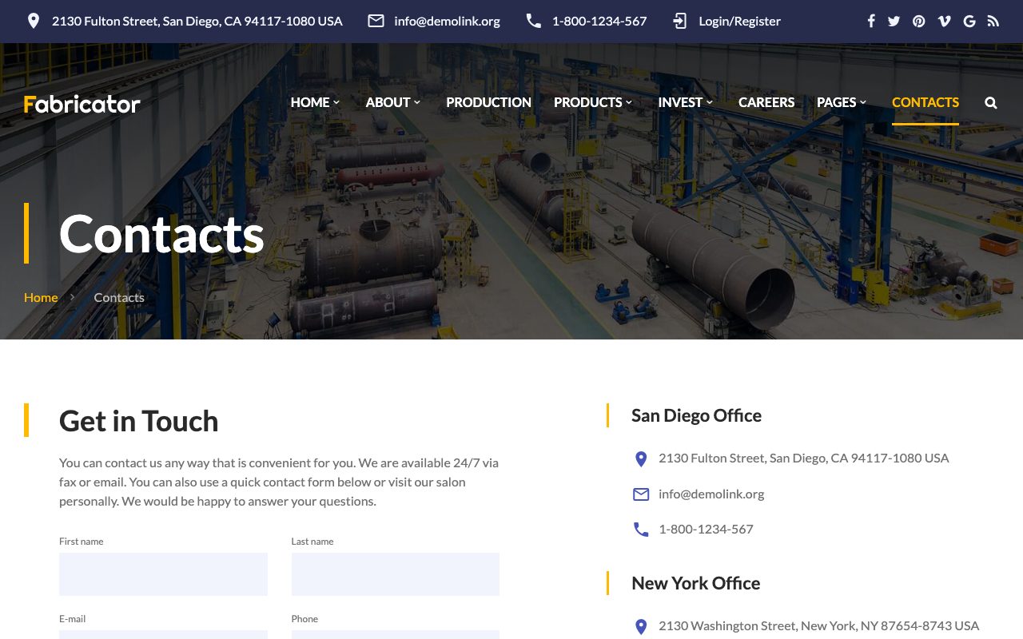This screenshot has width=1023, height=639.
Task: Focus the First name input field
Action: (163, 574)
